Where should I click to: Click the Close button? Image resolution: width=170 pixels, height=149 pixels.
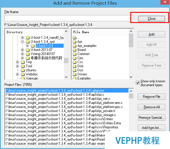point(152,19)
